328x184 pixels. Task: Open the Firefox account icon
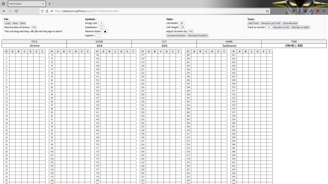[306, 11]
